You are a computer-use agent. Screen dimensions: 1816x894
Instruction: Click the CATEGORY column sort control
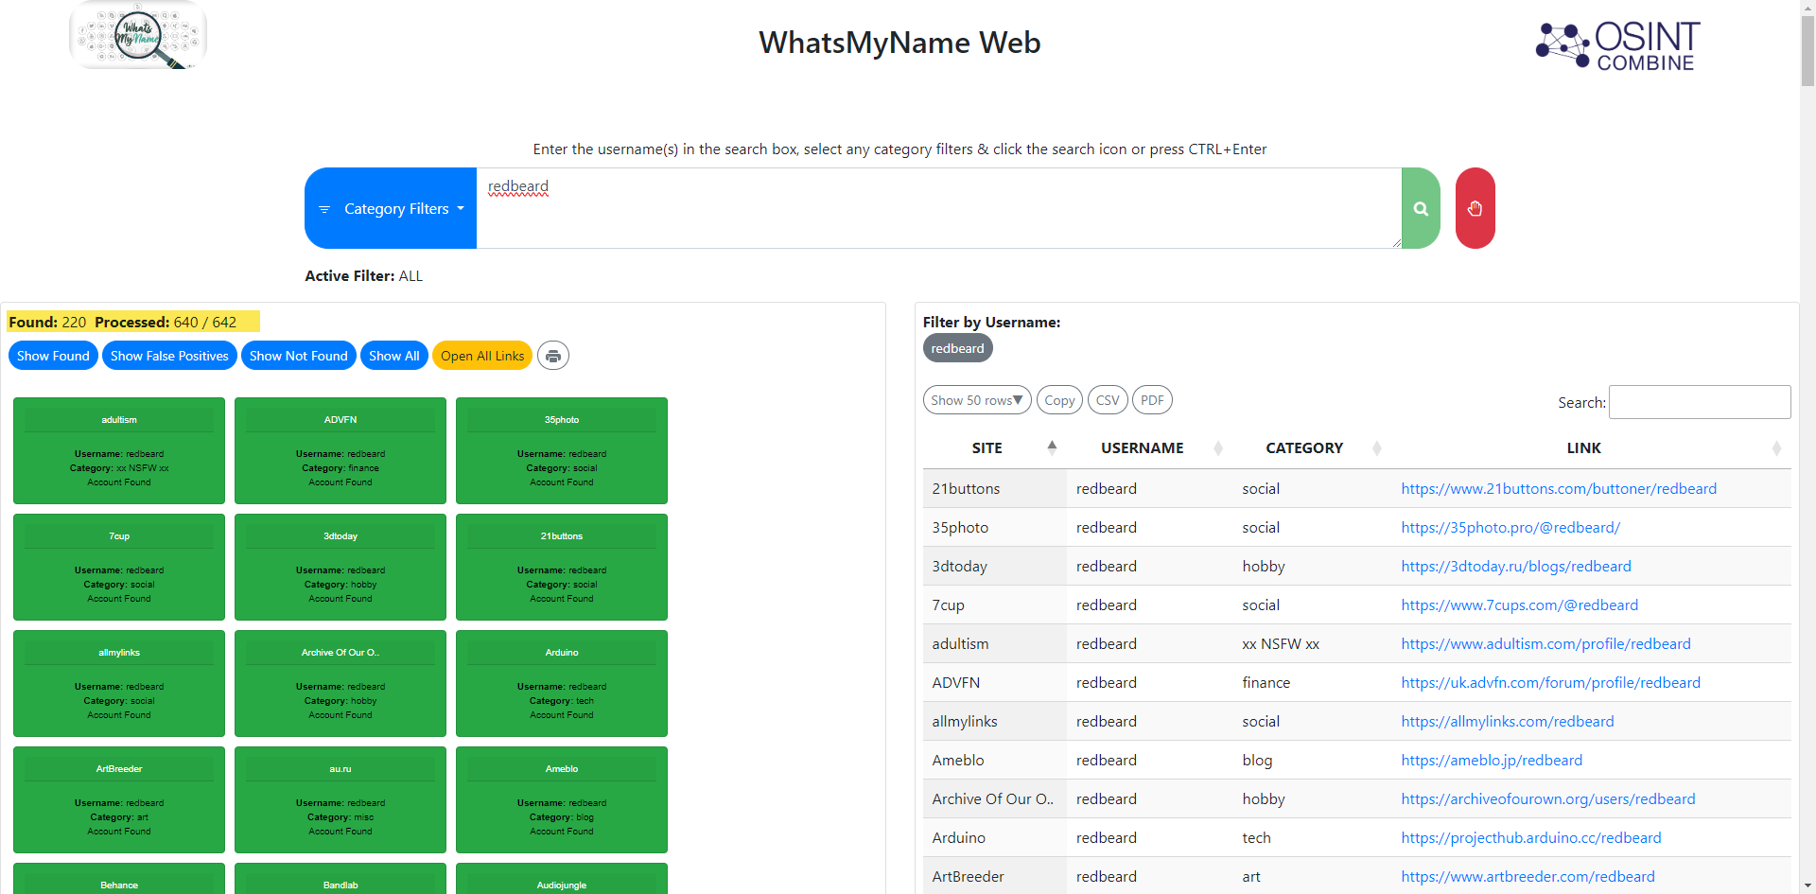[1378, 447]
